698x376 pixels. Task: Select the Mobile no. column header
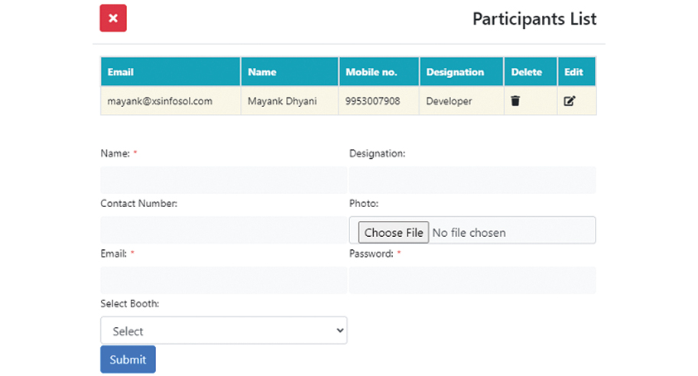pyautogui.click(x=372, y=72)
